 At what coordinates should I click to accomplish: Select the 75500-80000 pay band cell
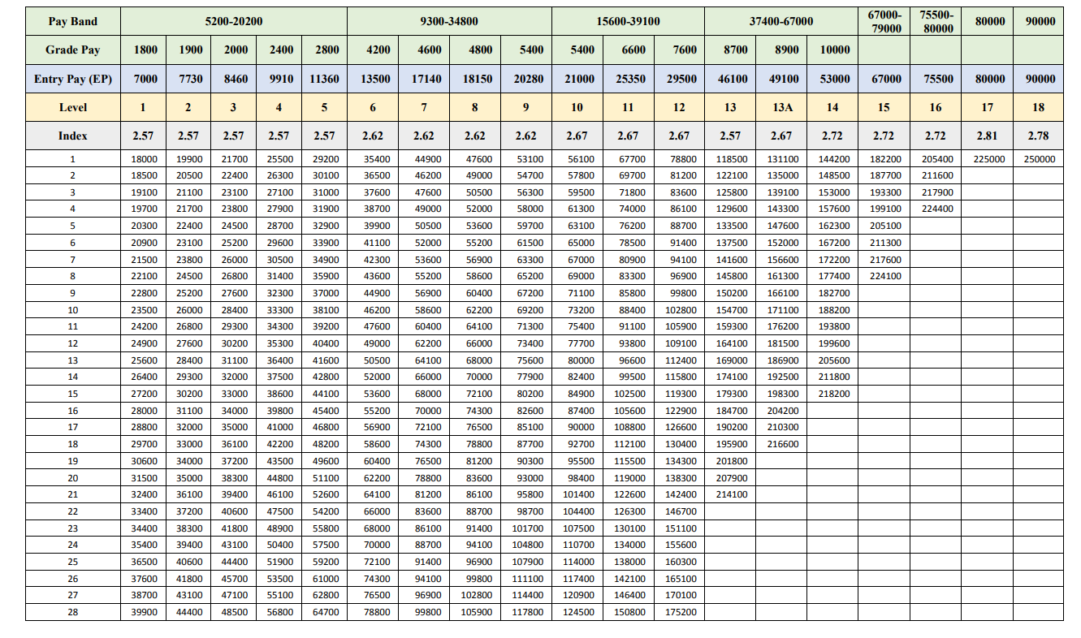click(x=936, y=21)
